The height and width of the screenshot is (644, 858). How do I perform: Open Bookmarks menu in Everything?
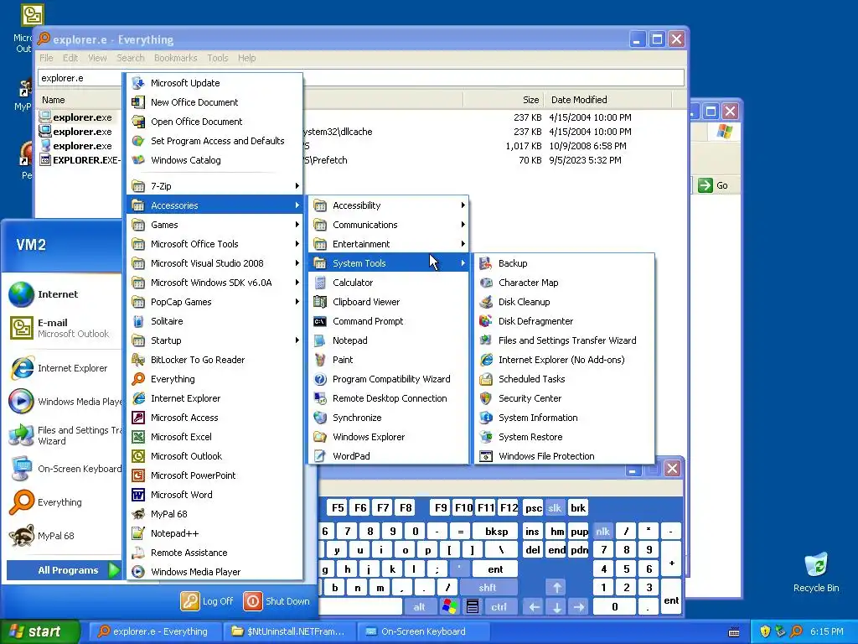coord(176,58)
